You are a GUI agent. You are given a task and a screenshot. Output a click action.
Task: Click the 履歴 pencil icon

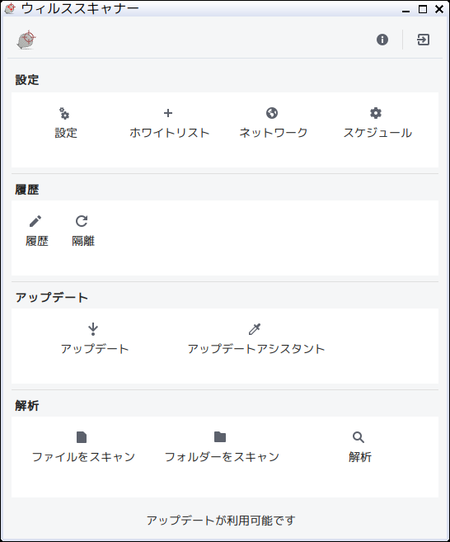[x=35, y=221]
